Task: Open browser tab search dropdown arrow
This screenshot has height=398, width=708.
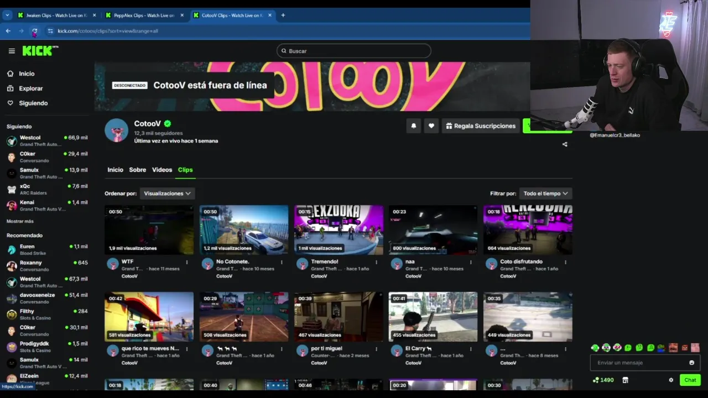Action: pos(7,15)
